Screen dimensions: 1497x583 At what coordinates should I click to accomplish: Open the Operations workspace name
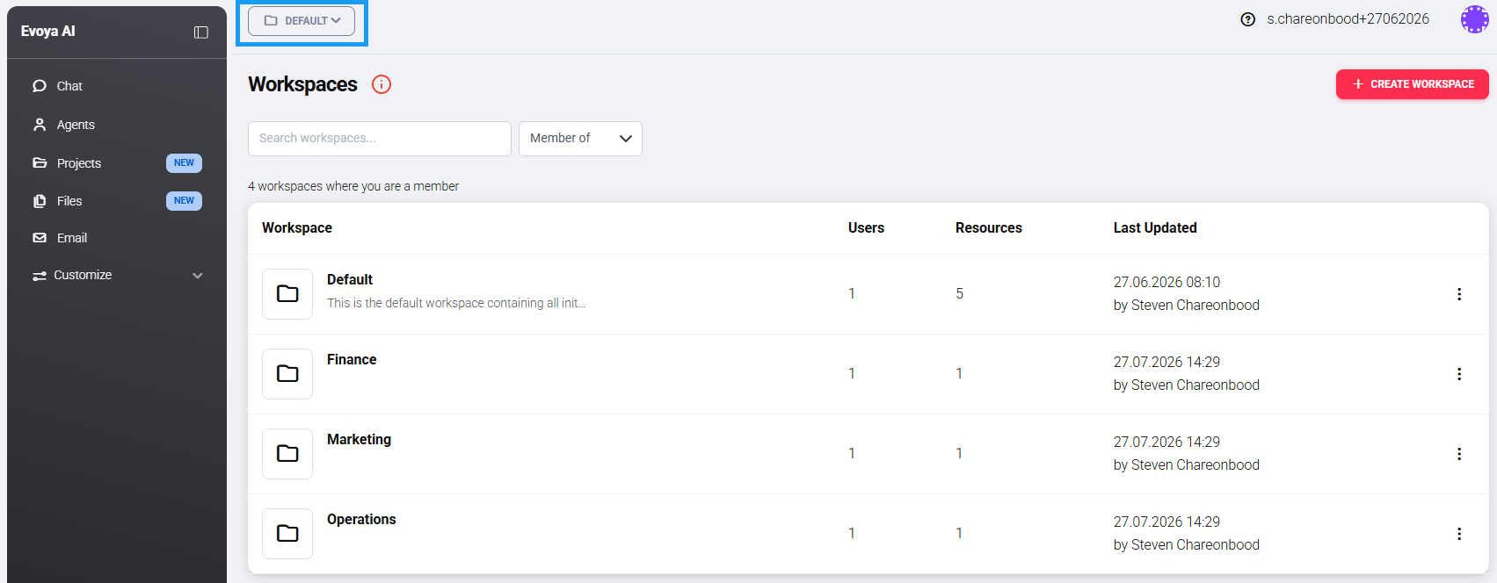click(361, 520)
